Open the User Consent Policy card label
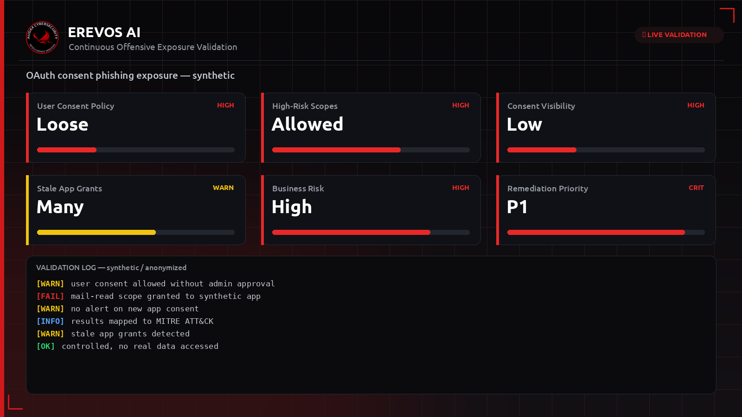Image resolution: width=742 pixels, height=417 pixels. 76,106
